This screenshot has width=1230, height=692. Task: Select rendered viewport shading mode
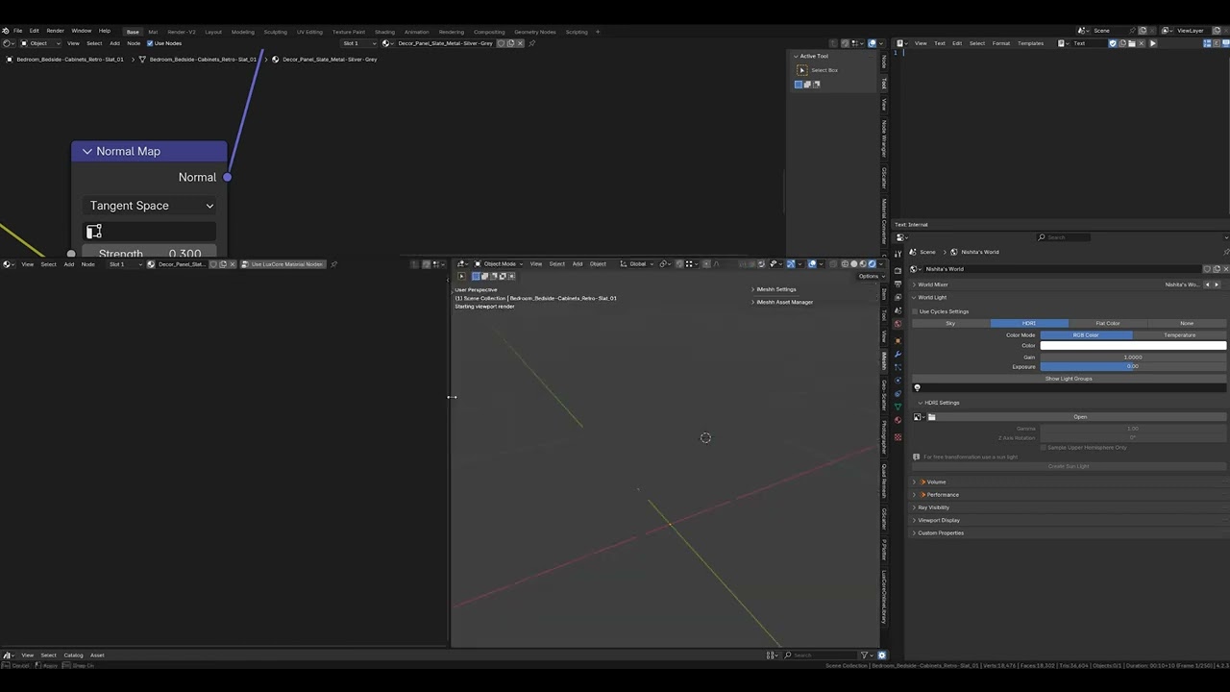point(872,264)
